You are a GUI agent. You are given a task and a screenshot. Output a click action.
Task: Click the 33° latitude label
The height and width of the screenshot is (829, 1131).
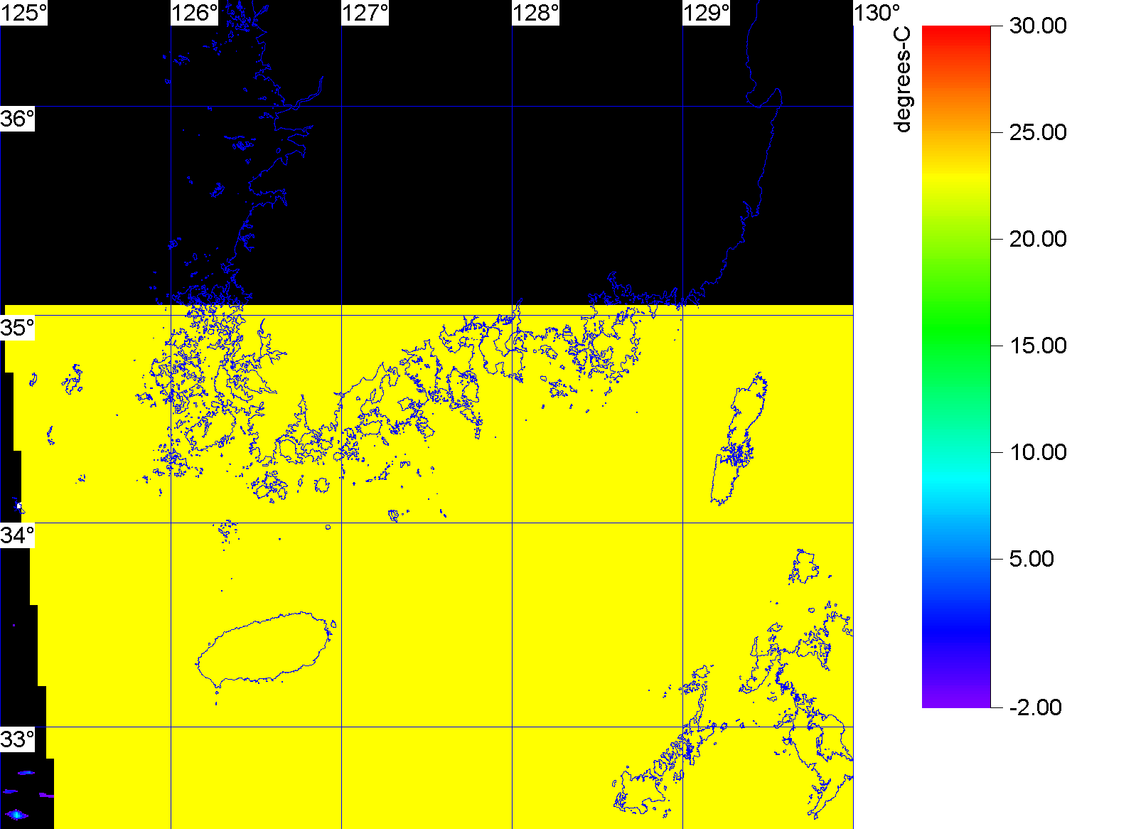[x=18, y=739]
